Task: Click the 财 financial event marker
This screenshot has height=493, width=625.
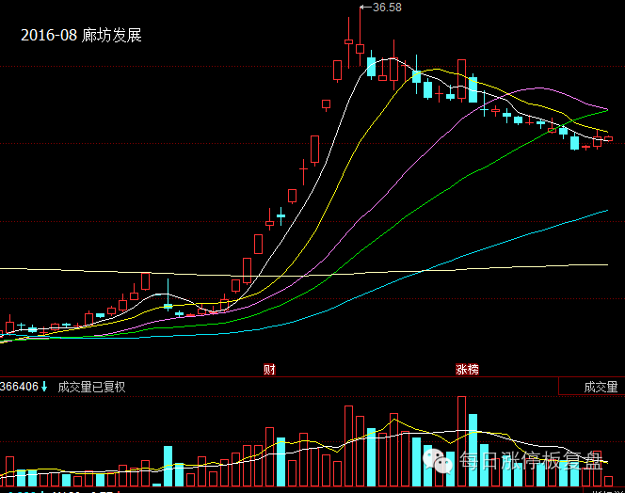Action: coord(269,370)
